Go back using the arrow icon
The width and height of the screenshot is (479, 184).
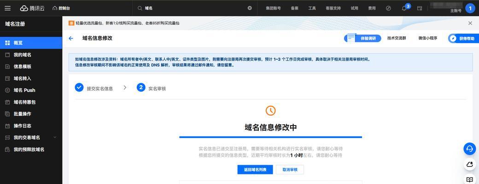[71, 39]
